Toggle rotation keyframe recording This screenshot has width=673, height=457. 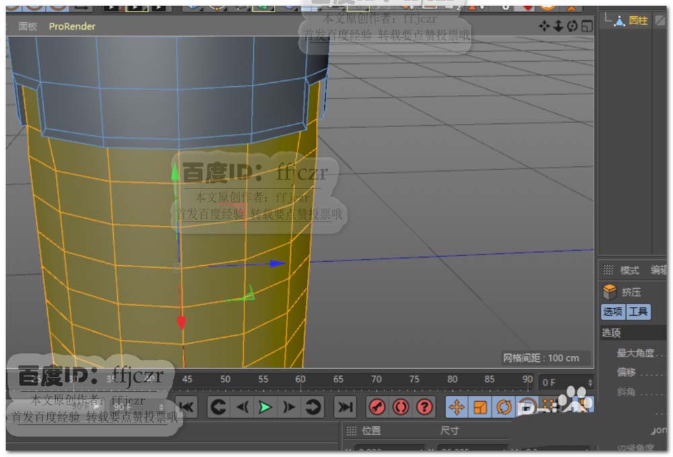click(x=503, y=407)
